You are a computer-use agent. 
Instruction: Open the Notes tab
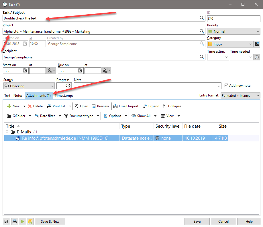point(18,96)
